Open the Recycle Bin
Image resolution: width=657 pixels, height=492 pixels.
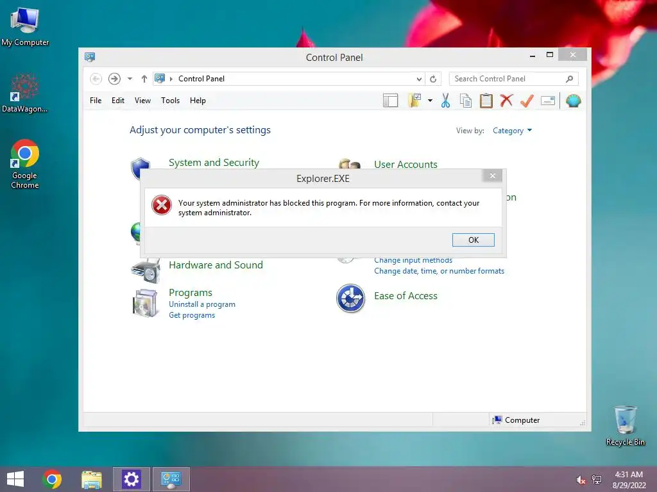625,425
